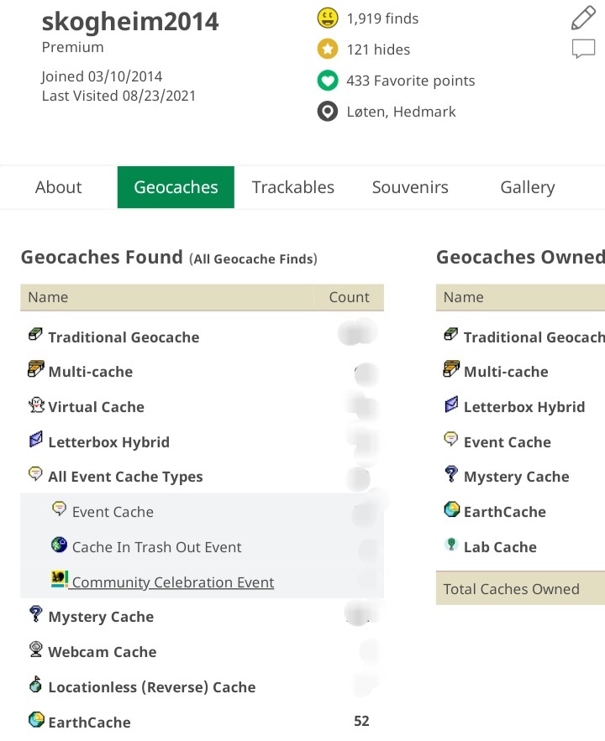Click the Name header in Owned table
The image size is (605, 741).
coord(463,297)
